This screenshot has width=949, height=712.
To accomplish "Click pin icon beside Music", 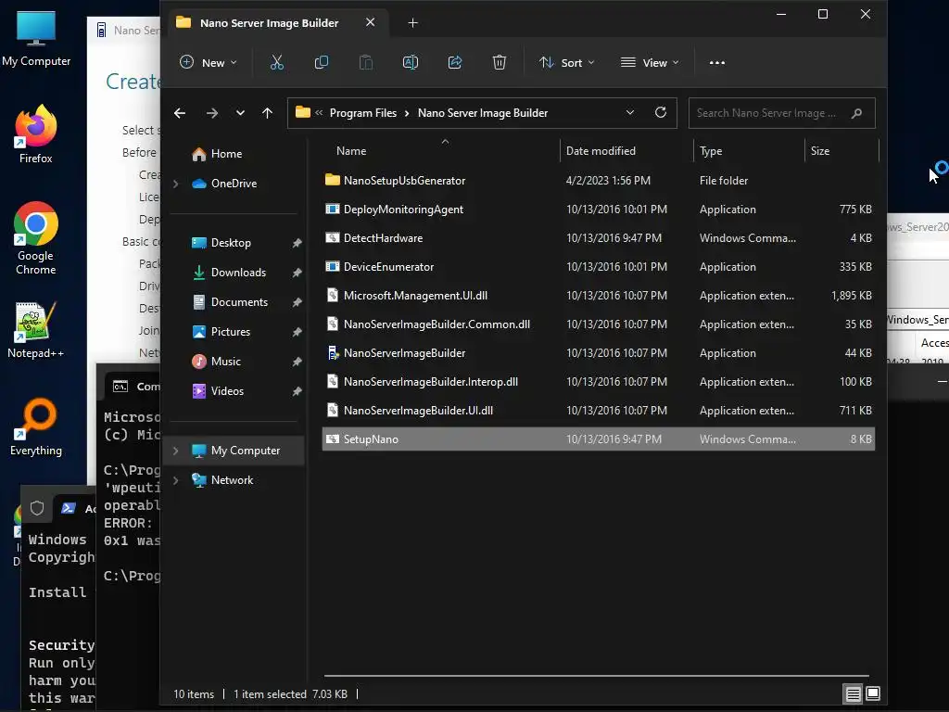I will pyautogui.click(x=297, y=362).
